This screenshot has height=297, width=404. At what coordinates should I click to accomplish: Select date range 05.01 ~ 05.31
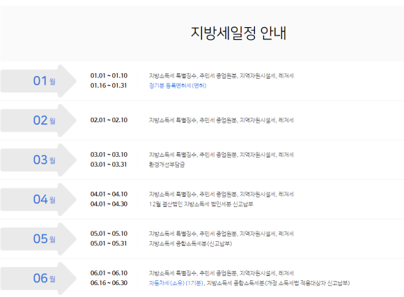tap(109, 243)
